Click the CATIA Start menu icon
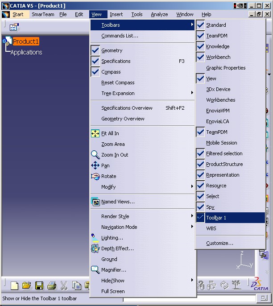This screenshot has height=306, width=273. [x=6, y=14]
